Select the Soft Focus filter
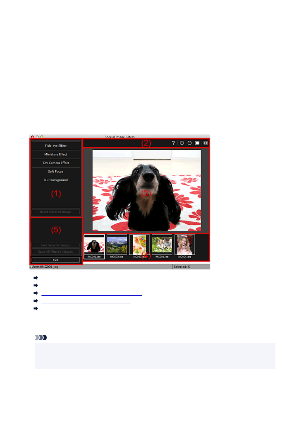Viewport: 305px width, 432px height. [x=56, y=172]
